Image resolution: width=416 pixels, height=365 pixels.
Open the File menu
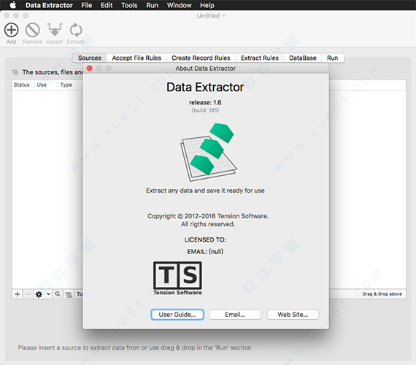(87, 5)
